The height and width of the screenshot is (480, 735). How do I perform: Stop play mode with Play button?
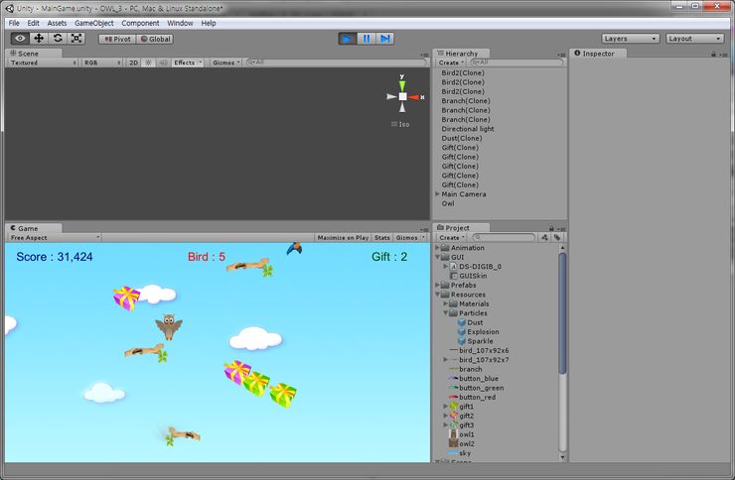pos(348,39)
